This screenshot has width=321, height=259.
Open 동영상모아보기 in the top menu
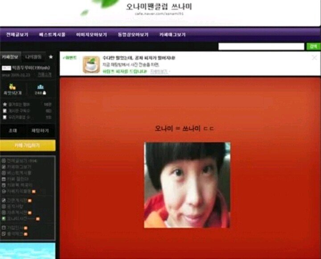click(x=133, y=34)
